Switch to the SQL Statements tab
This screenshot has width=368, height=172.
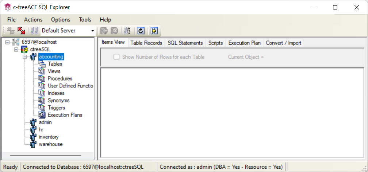click(185, 43)
